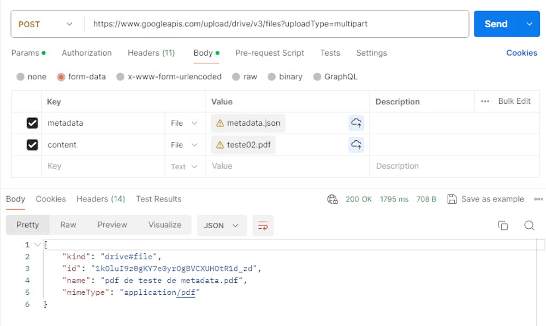
Task: Change the File type dropdown on the content row
Action: pos(185,145)
